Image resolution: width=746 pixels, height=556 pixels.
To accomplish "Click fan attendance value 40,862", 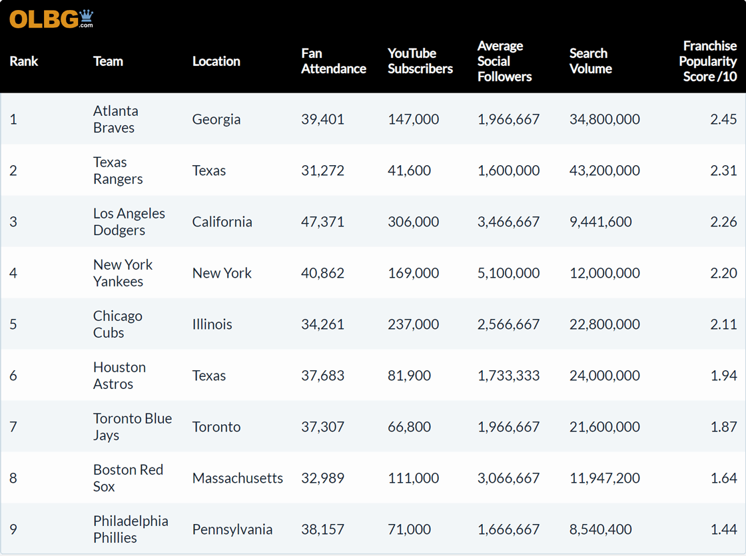I will 322,273.
